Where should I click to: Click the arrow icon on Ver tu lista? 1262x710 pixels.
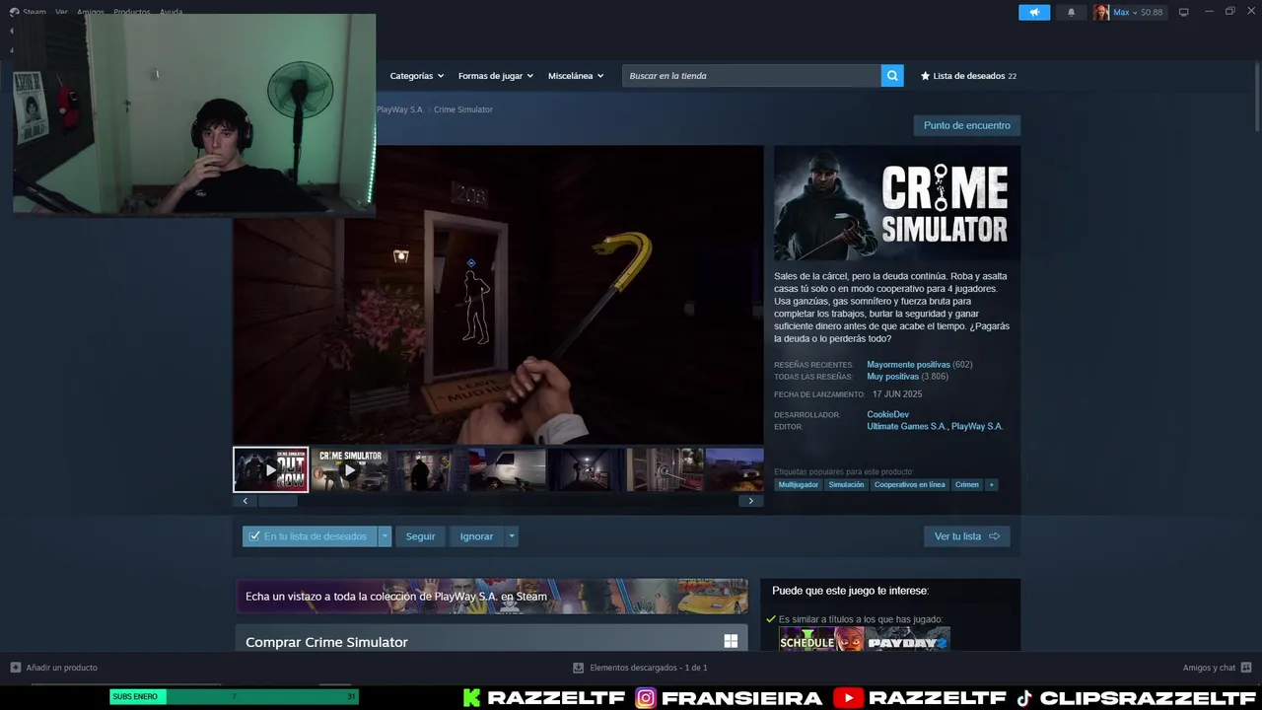tap(994, 536)
